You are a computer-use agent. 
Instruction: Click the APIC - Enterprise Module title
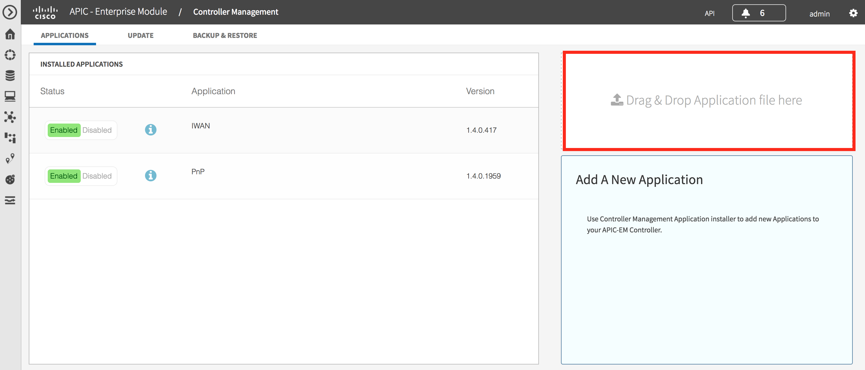click(x=118, y=12)
